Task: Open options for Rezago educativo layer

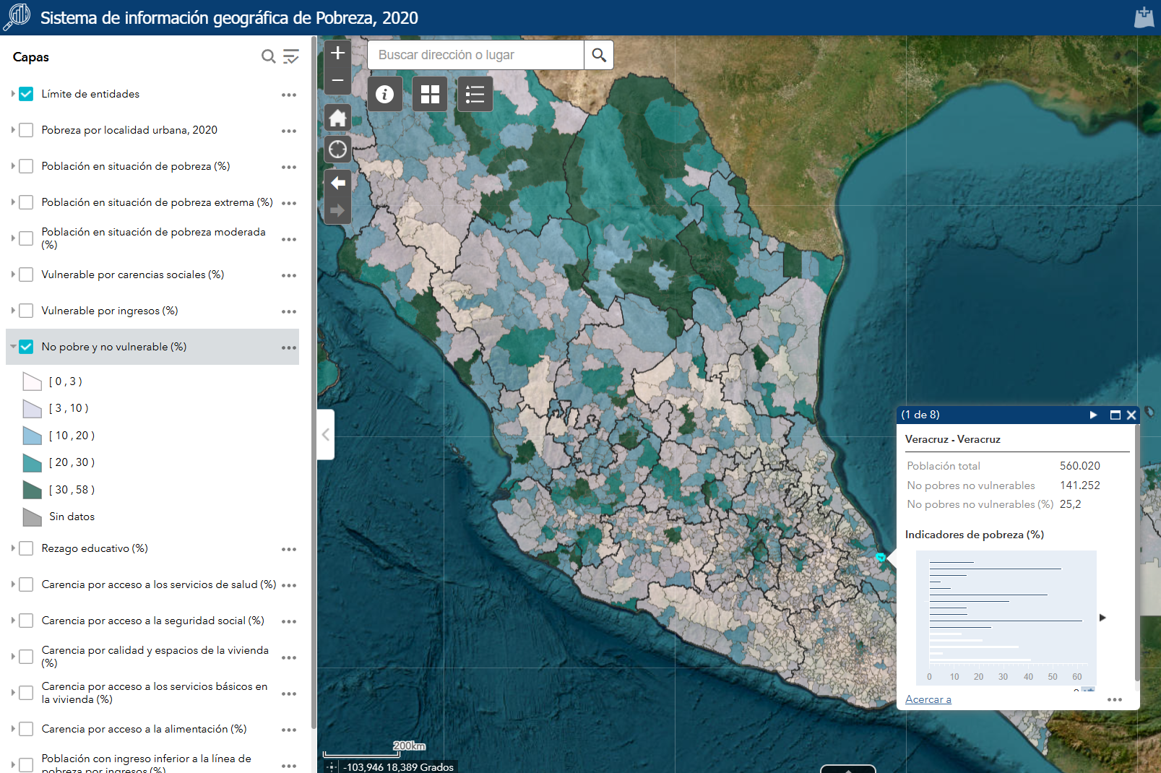Action: (x=289, y=549)
